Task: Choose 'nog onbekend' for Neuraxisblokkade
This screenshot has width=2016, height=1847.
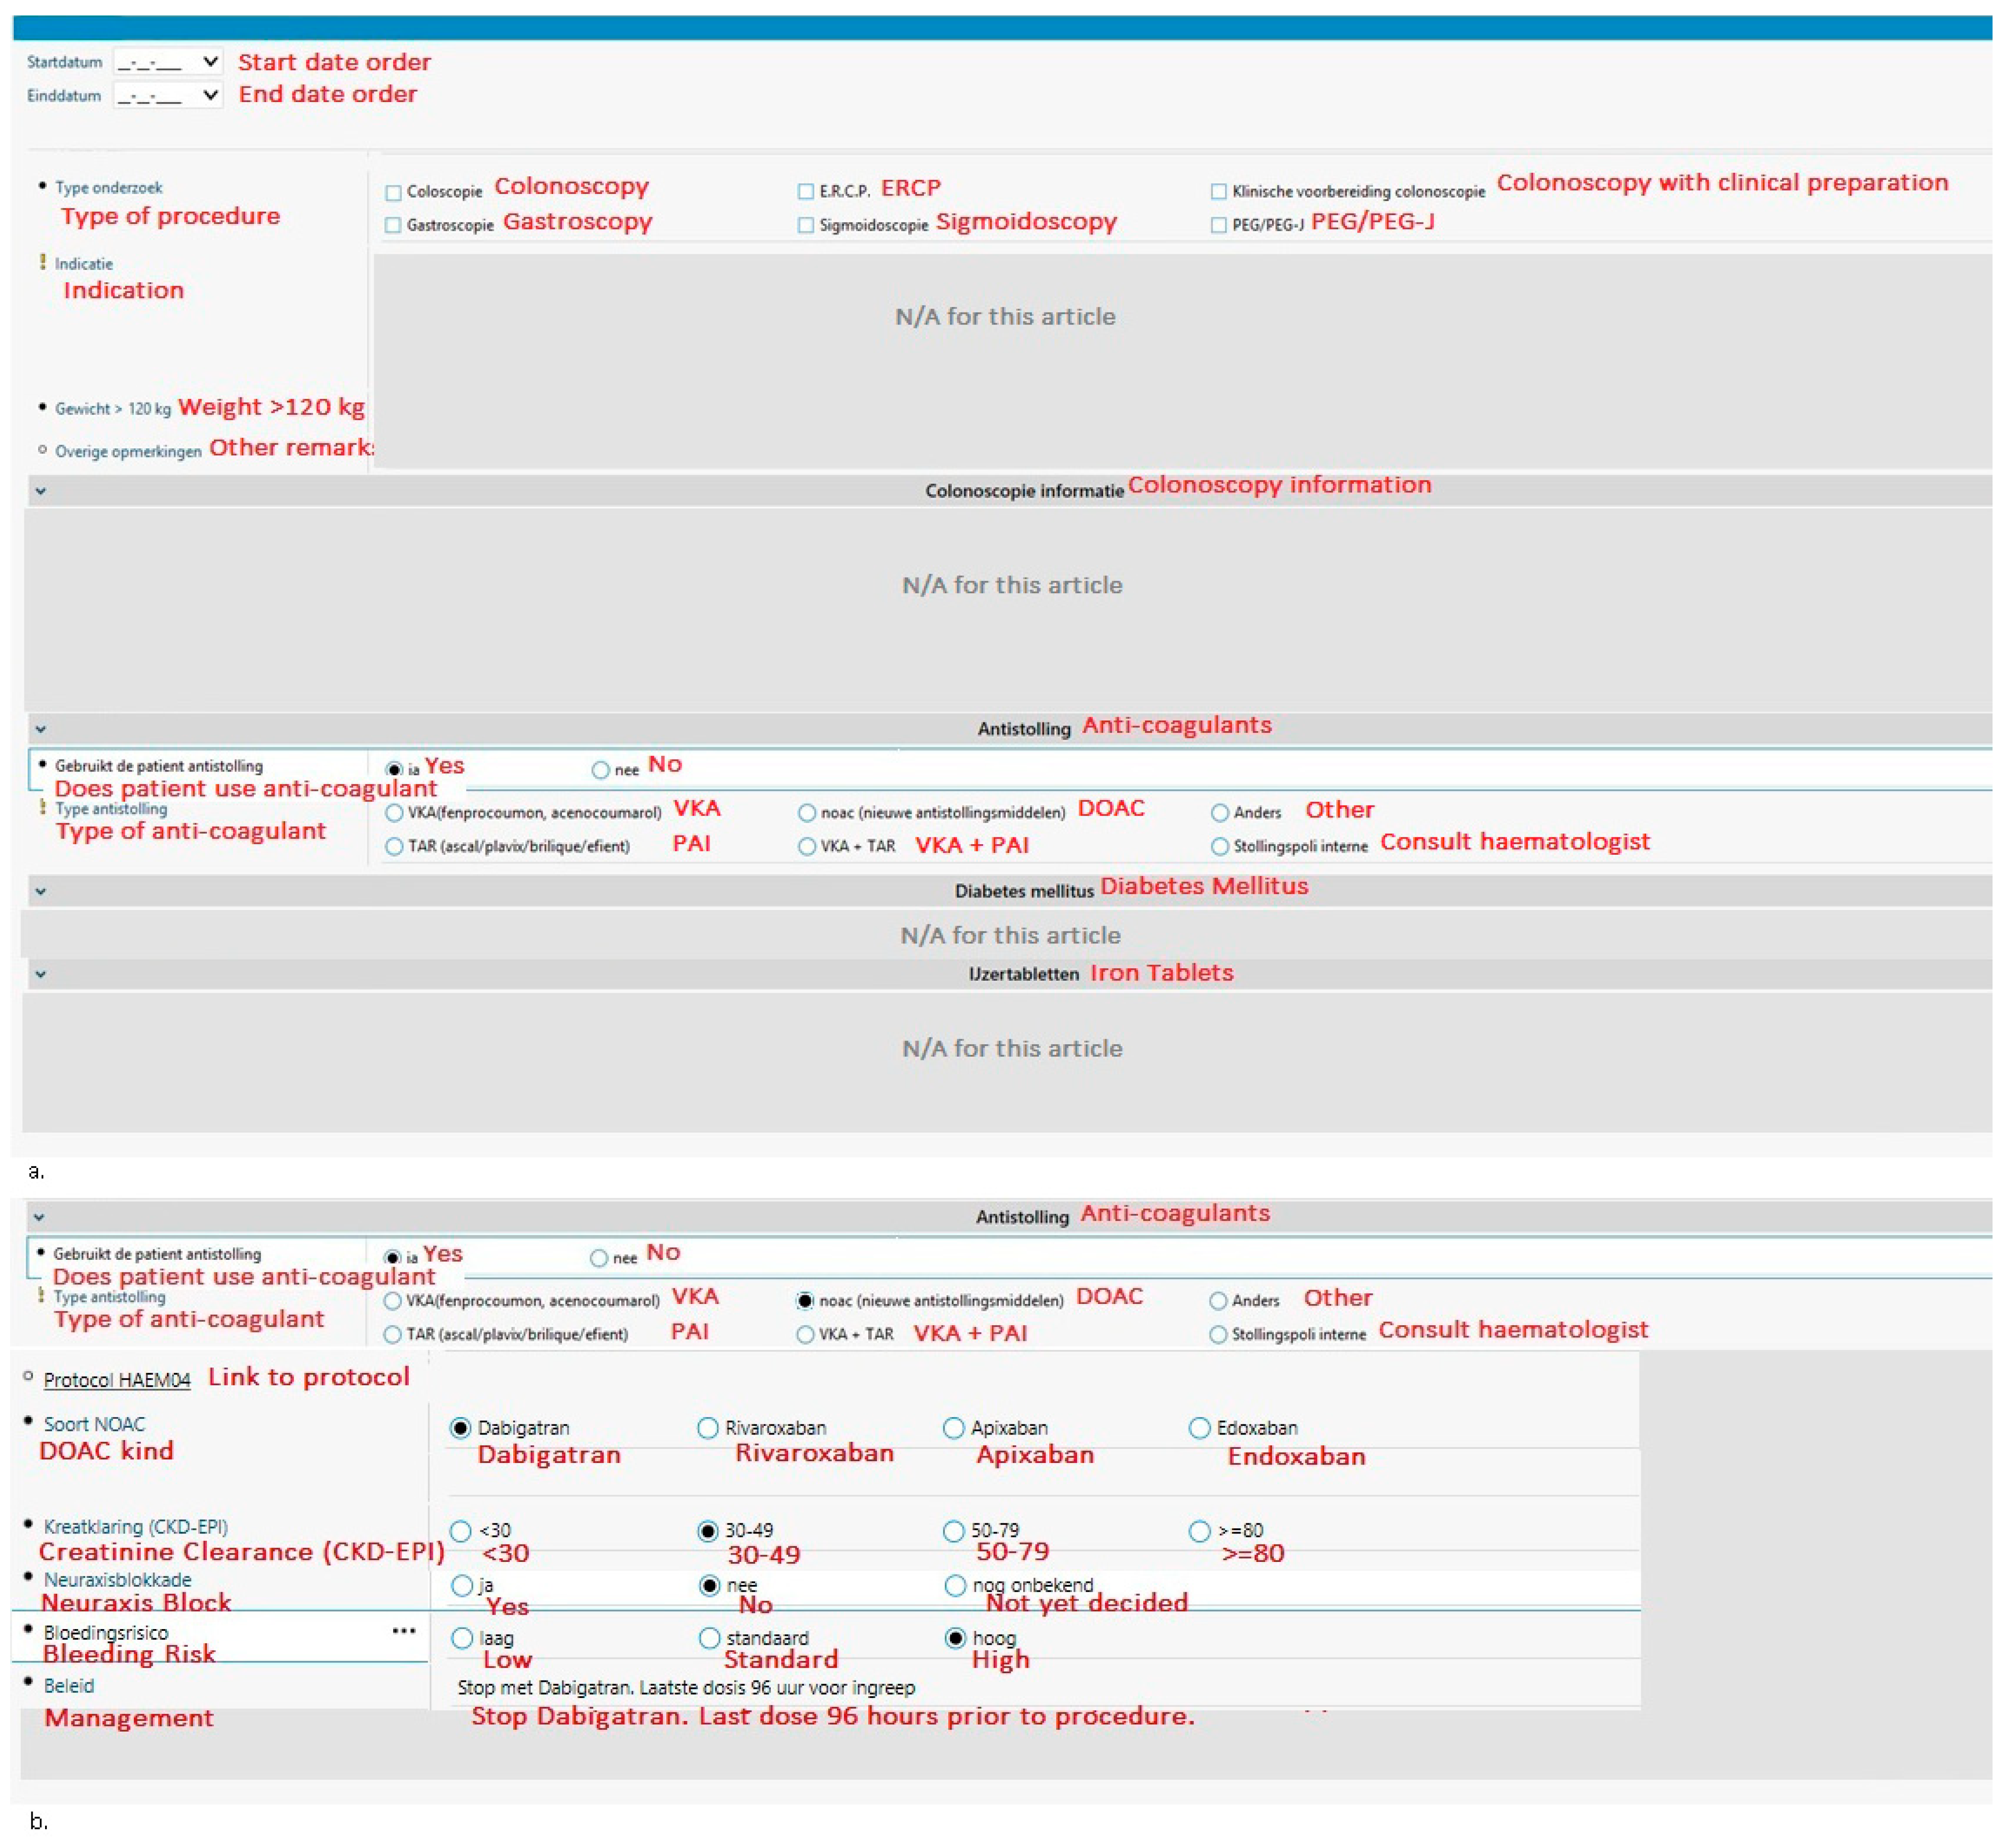Action: click(x=954, y=1585)
